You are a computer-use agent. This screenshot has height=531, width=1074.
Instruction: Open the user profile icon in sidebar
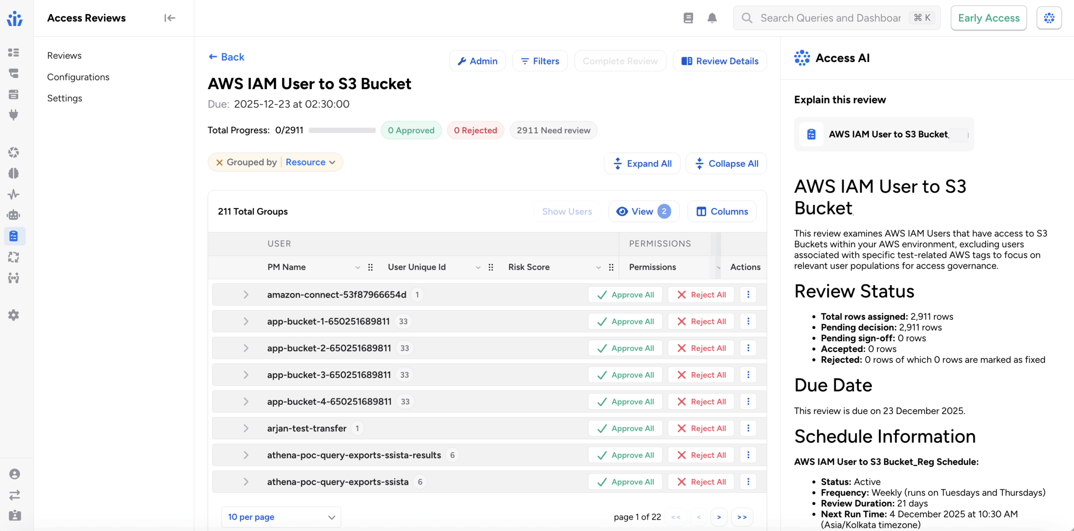tap(15, 474)
